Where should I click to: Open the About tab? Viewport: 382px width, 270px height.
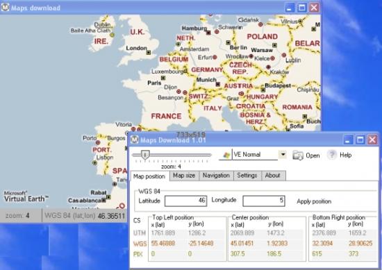273,176
